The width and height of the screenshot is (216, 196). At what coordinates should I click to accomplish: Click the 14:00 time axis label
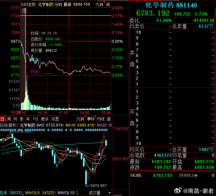click(x=85, y=113)
